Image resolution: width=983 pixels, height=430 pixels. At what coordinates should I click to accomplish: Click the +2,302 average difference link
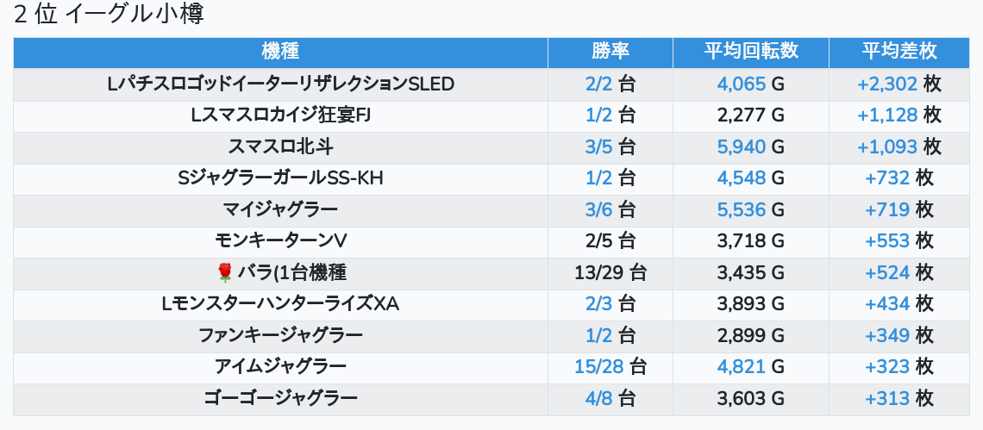pos(887,84)
